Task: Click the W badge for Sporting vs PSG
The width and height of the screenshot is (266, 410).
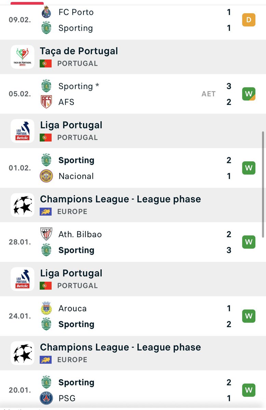Action: [x=249, y=390]
